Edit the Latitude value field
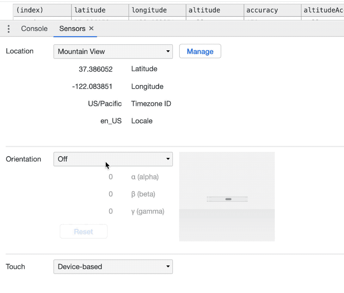Image resolution: width=344 pixels, height=293 pixels. [x=95, y=69]
